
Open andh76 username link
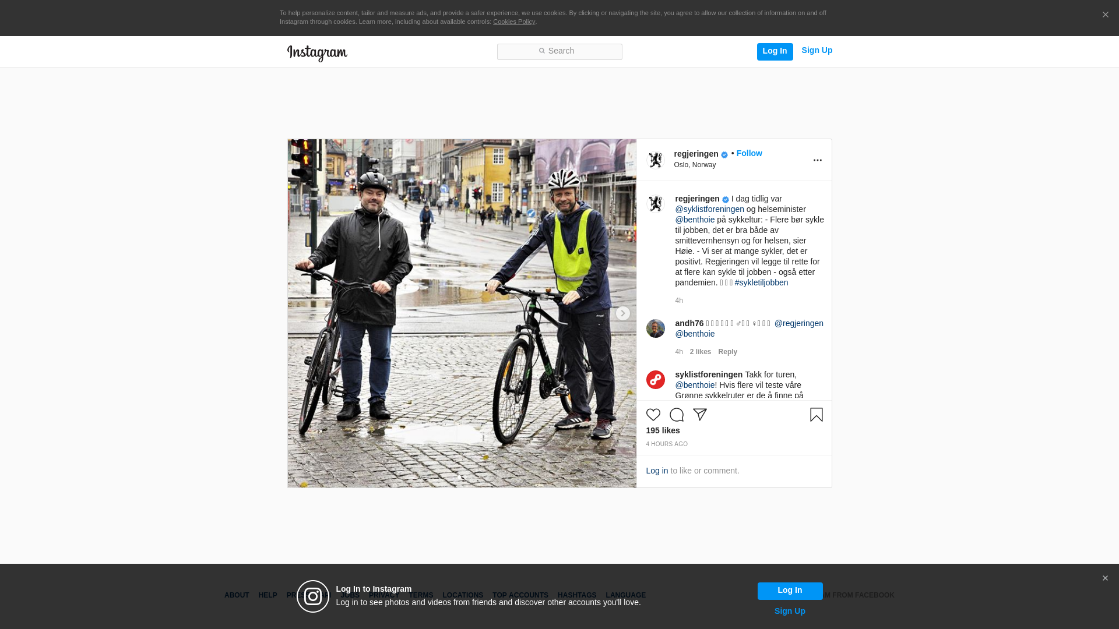point(689,323)
